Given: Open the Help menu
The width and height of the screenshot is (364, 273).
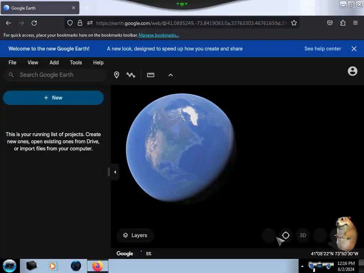Looking at the screenshot, I should pos(98,63).
